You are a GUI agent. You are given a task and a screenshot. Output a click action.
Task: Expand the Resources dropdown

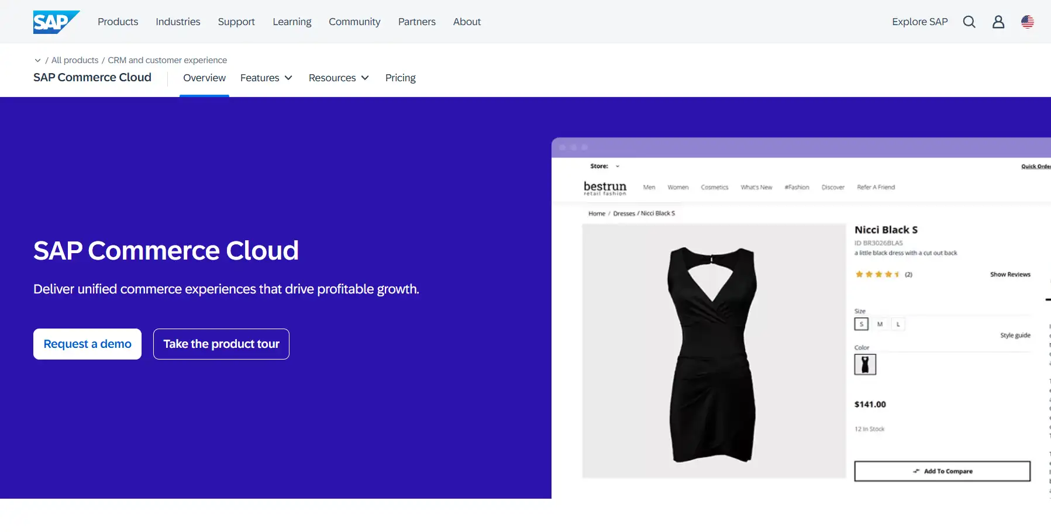coord(339,78)
